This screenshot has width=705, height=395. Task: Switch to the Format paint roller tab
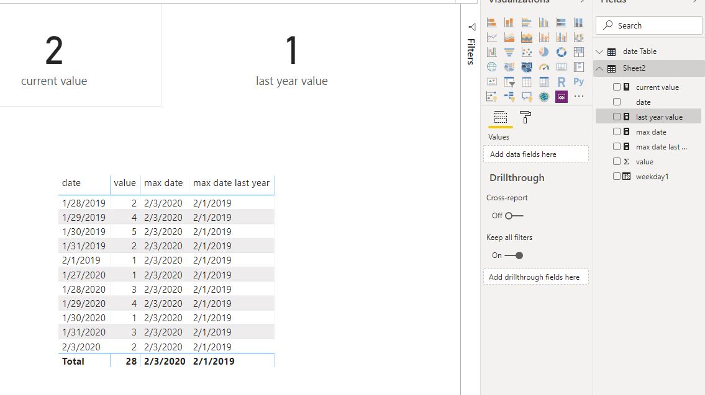(x=525, y=117)
